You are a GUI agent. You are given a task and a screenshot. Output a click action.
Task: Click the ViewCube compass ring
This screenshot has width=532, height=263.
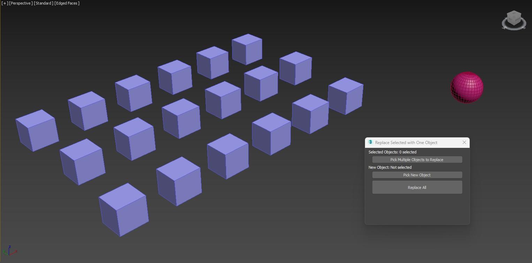click(514, 27)
